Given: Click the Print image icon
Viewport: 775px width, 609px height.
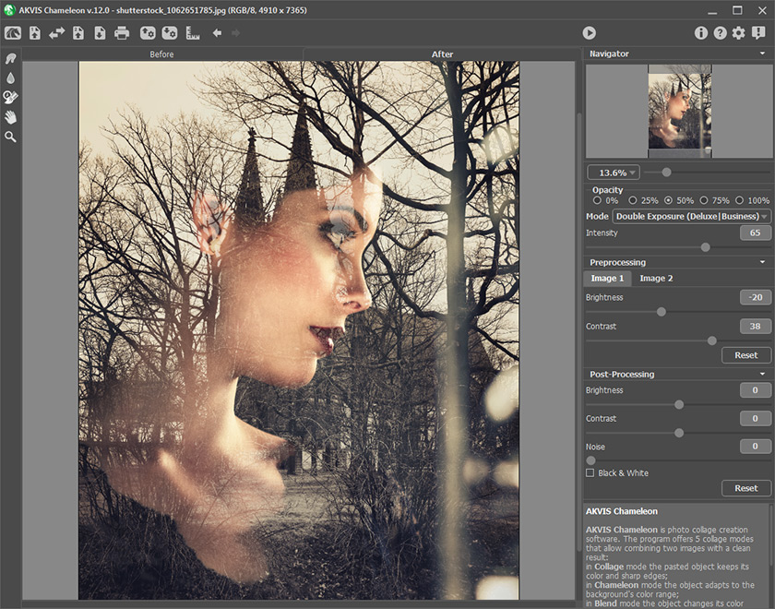Looking at the screenshot, I should tap(122, 33).
